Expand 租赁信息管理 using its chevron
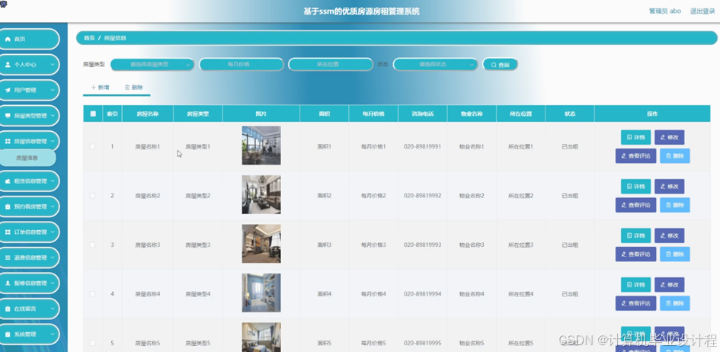The width and height of the screenshot is (720, 352). pyautogui.click(x=53, y=181)
